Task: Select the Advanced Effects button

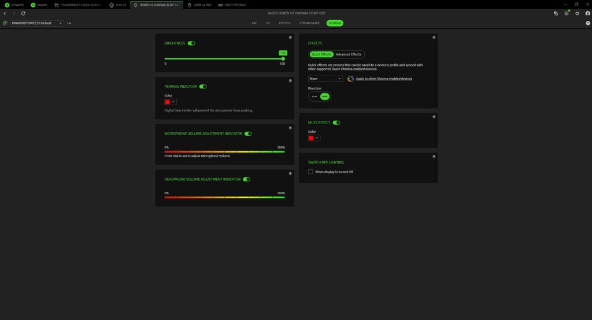Action: pyautogui.click(x=349, y=54)
